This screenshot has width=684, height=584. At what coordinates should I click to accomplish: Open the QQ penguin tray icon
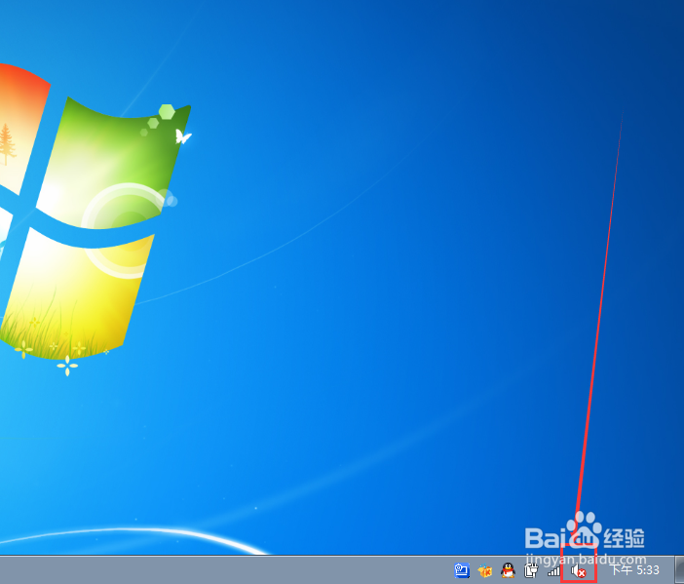coord(508,570)
